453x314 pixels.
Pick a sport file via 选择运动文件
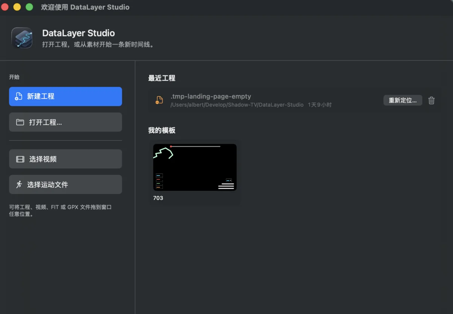pyautogui.click(x=65, y=185)
